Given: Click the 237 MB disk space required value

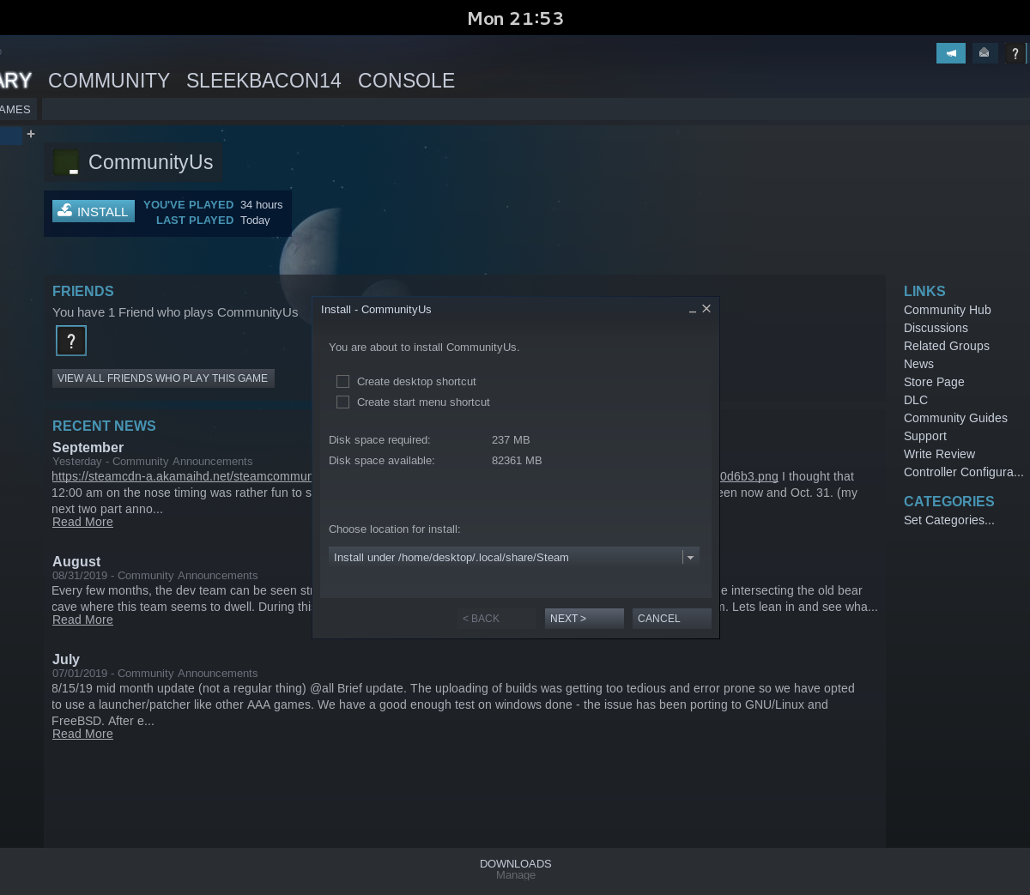Looking at the screenshot, I should point(511,440).
